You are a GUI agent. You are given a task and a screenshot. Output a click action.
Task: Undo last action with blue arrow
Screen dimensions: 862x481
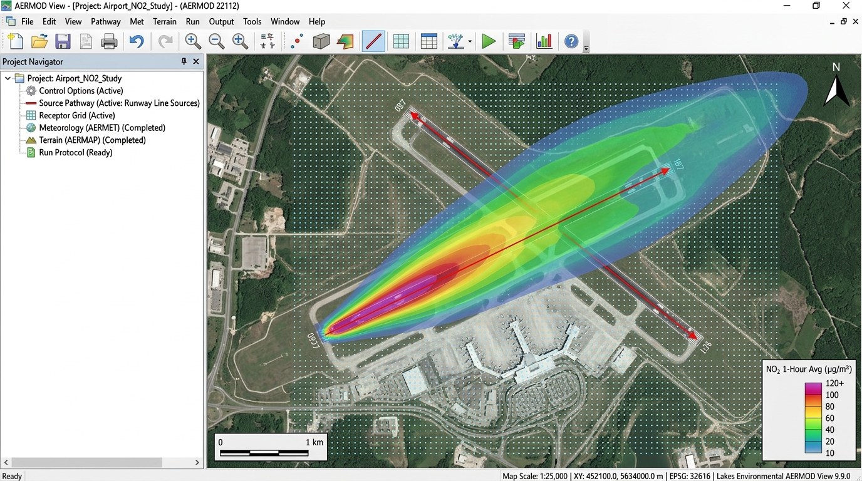137,41
